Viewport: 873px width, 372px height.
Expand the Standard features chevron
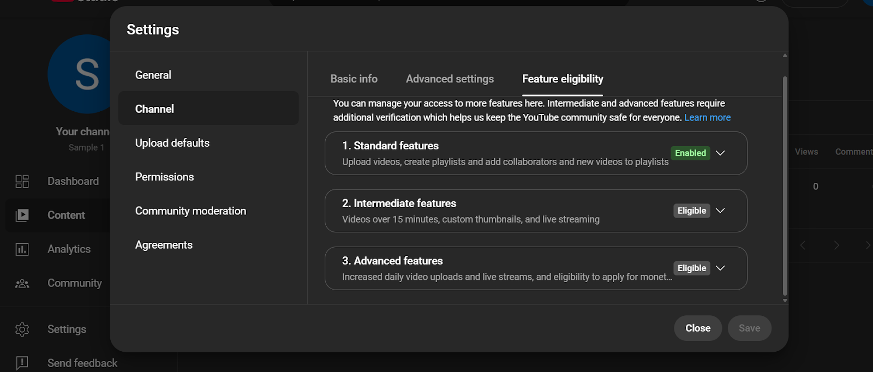(720, 153)
